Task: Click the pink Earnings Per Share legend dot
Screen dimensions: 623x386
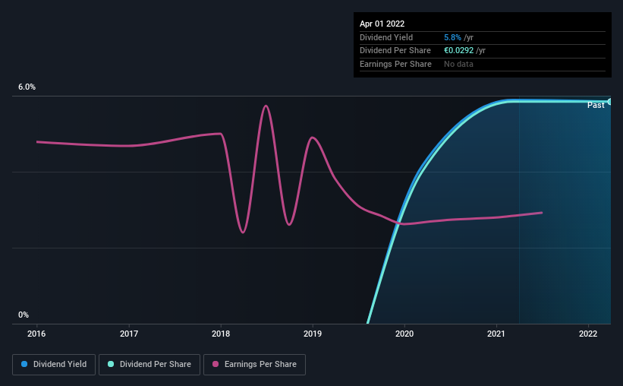Action: (216, 364)
